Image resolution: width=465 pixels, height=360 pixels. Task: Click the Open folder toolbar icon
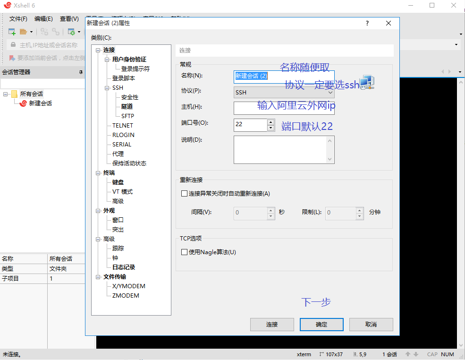(x=23, y=31)
